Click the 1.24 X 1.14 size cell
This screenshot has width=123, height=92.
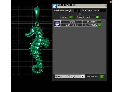pyautogui.click(x=71, y=25)
